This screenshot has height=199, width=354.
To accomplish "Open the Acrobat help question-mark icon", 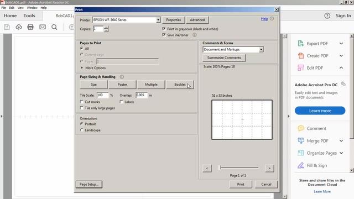I will (x=327, y=15).
